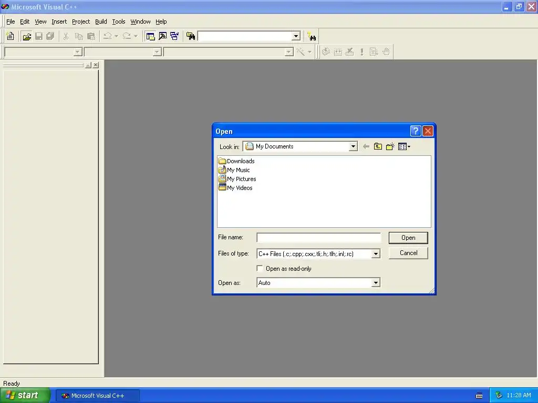Select the My Music folder

pos(234,170)
